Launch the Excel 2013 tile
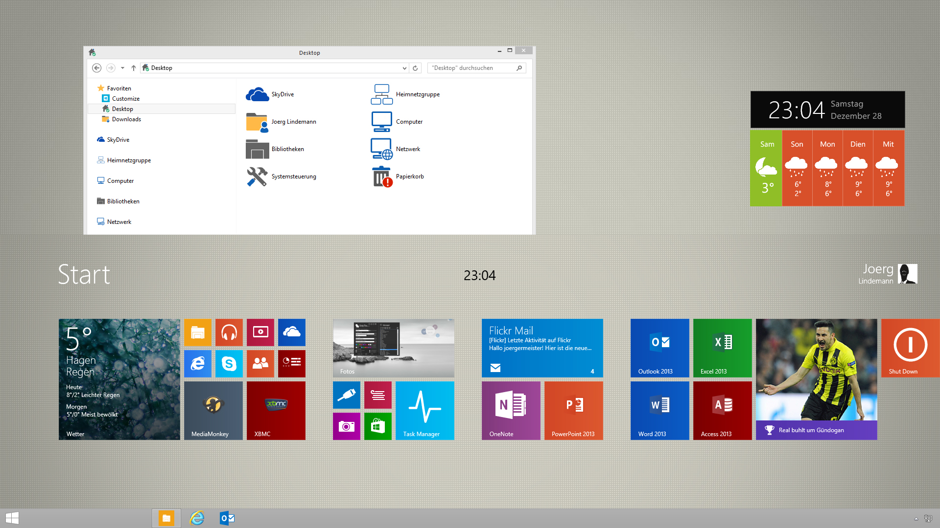This screenshot has height=528, width=940. pyautogui.click(x=723, y=348)
